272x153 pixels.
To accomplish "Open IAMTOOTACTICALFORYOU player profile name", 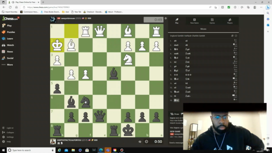I will [69, 140].
